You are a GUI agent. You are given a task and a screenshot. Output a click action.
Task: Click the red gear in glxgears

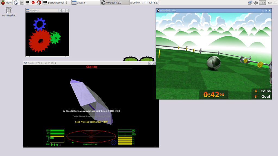40,40
